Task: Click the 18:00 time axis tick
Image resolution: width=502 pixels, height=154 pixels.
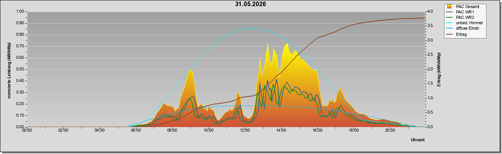Action: click(354, 131)
